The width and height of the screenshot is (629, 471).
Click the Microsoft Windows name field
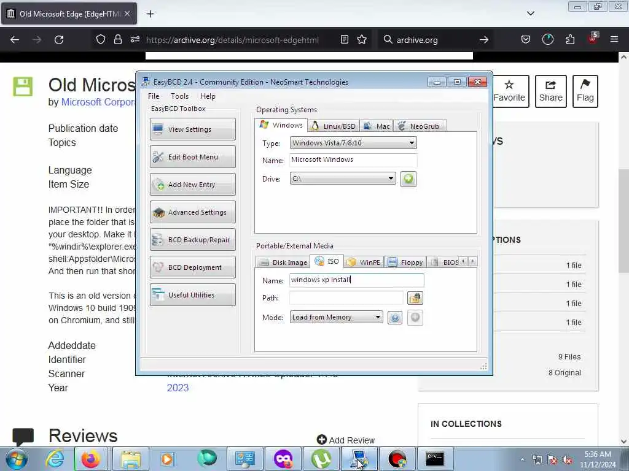pos(353,160)
